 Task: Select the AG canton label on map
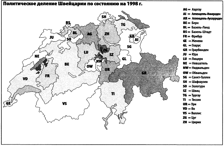pyautogui.click(x=90, y=34)
